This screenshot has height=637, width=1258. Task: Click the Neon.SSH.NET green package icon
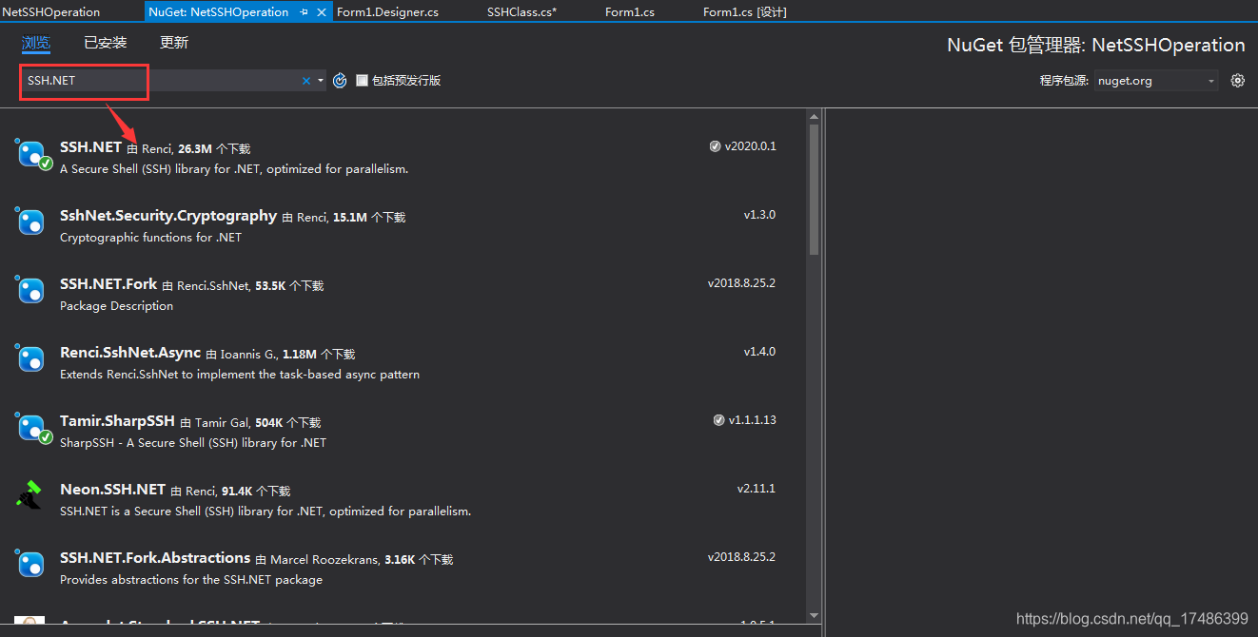click(x=29, y=495)
